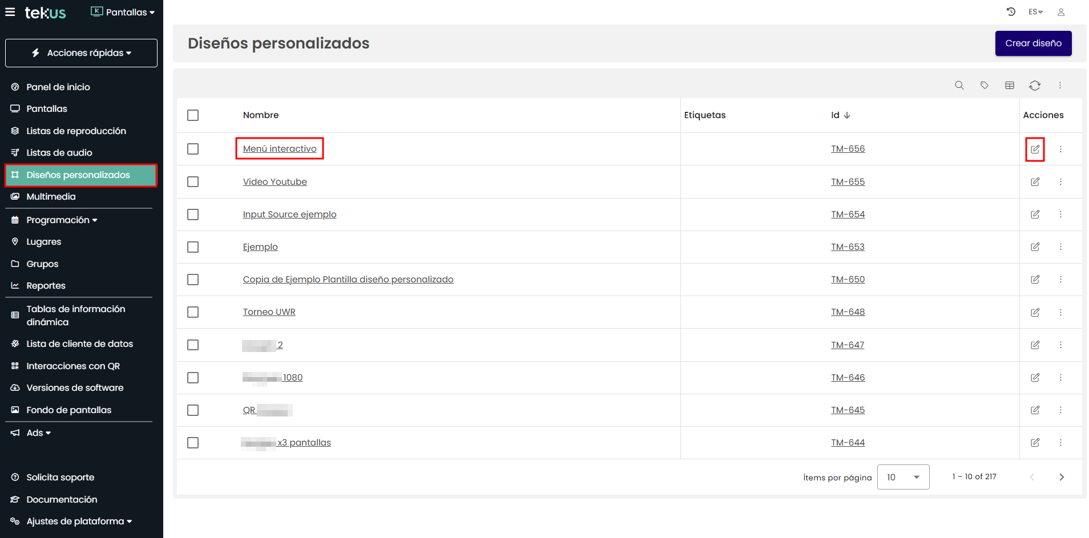
Task: Open the Input Source ejemplo link
Action: (x=289, y=215)
